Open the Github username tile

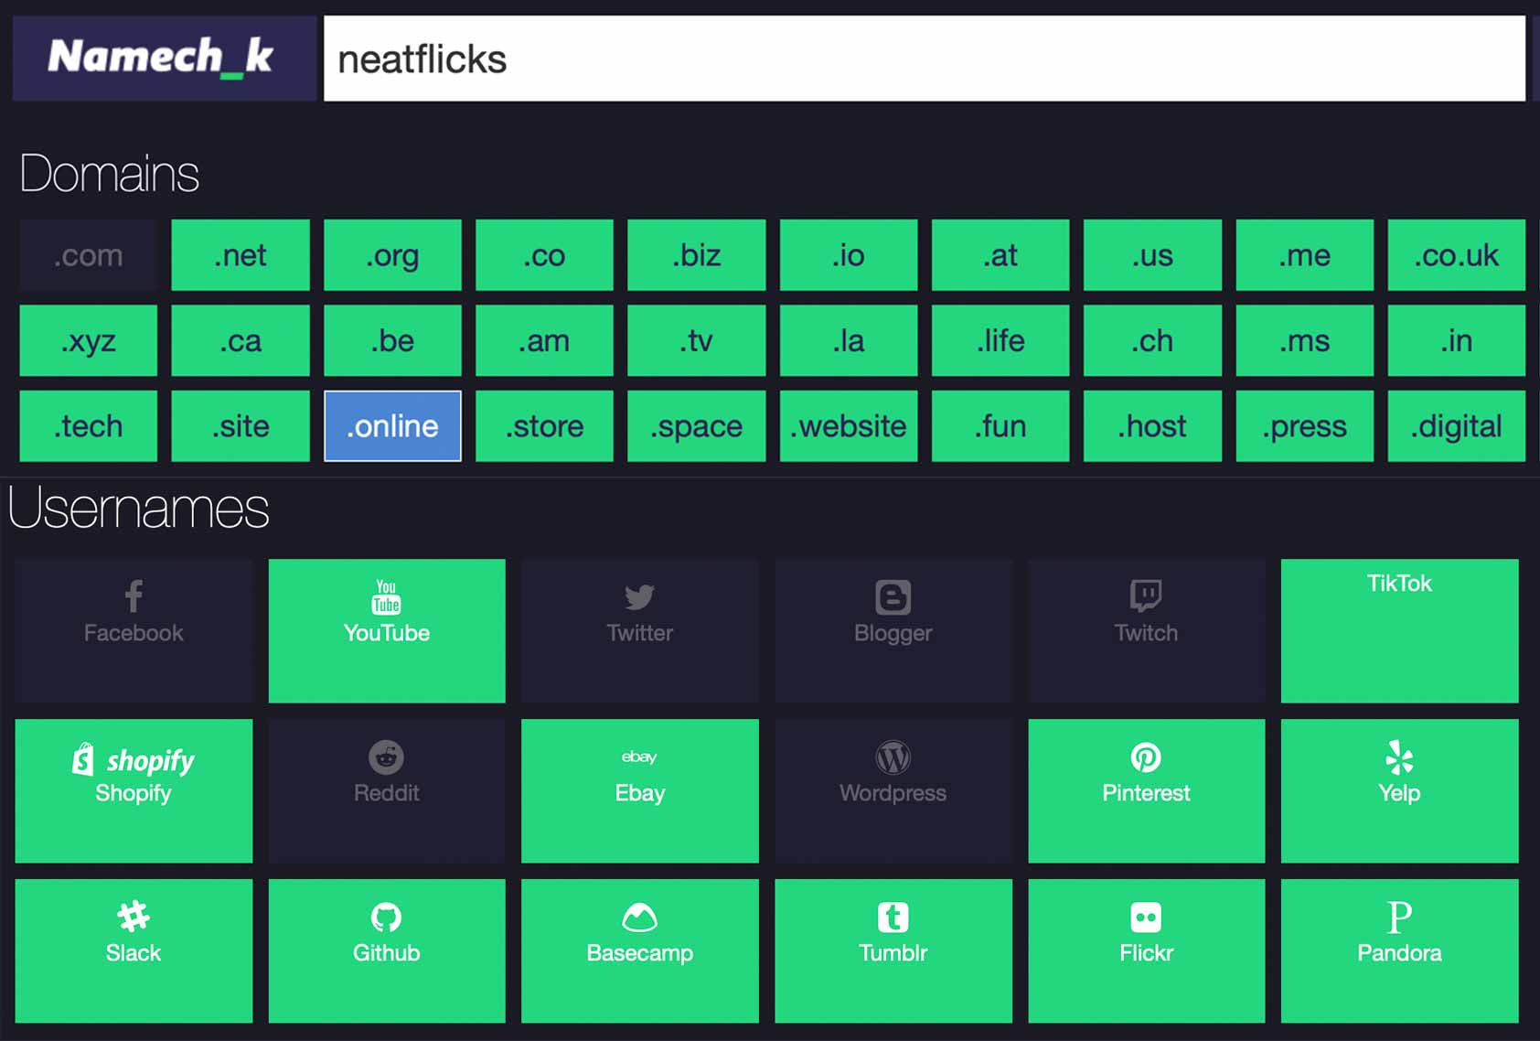coord(387,951)
